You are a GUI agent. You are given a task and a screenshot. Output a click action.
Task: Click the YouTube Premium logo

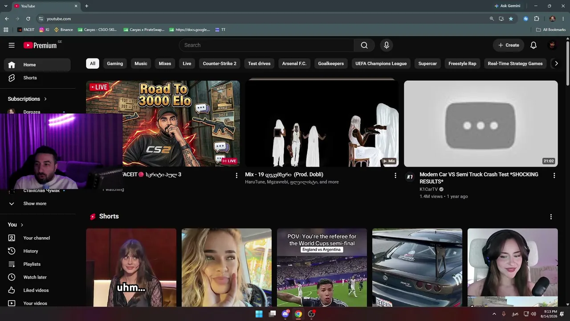[40, 45]
